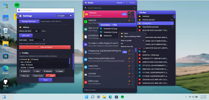Delete the index.html entry

(x=129, y=69)
